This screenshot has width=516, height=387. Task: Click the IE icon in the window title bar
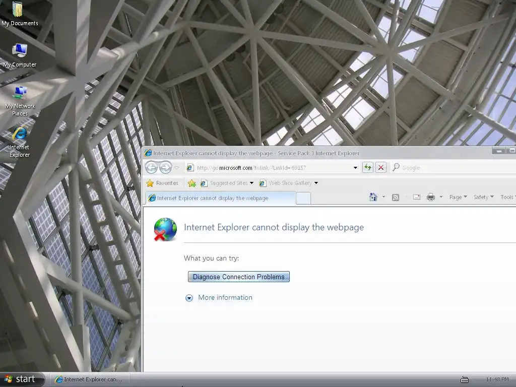(x=148, y=153)
